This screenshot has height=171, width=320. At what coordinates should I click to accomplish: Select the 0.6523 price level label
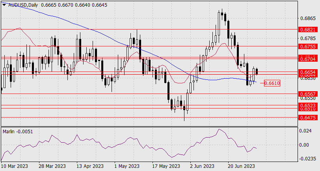pos(307,105)
